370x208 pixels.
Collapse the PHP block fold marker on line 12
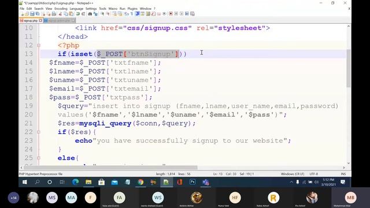point(39,45)
